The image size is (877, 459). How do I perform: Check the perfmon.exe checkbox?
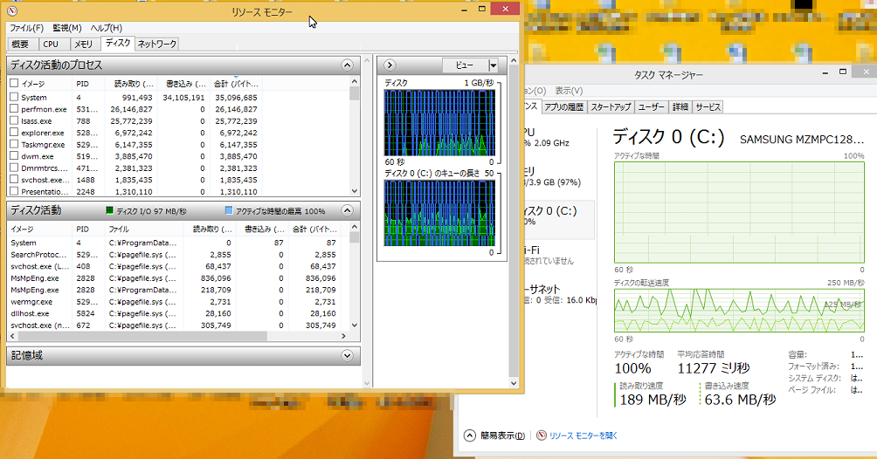14,108
